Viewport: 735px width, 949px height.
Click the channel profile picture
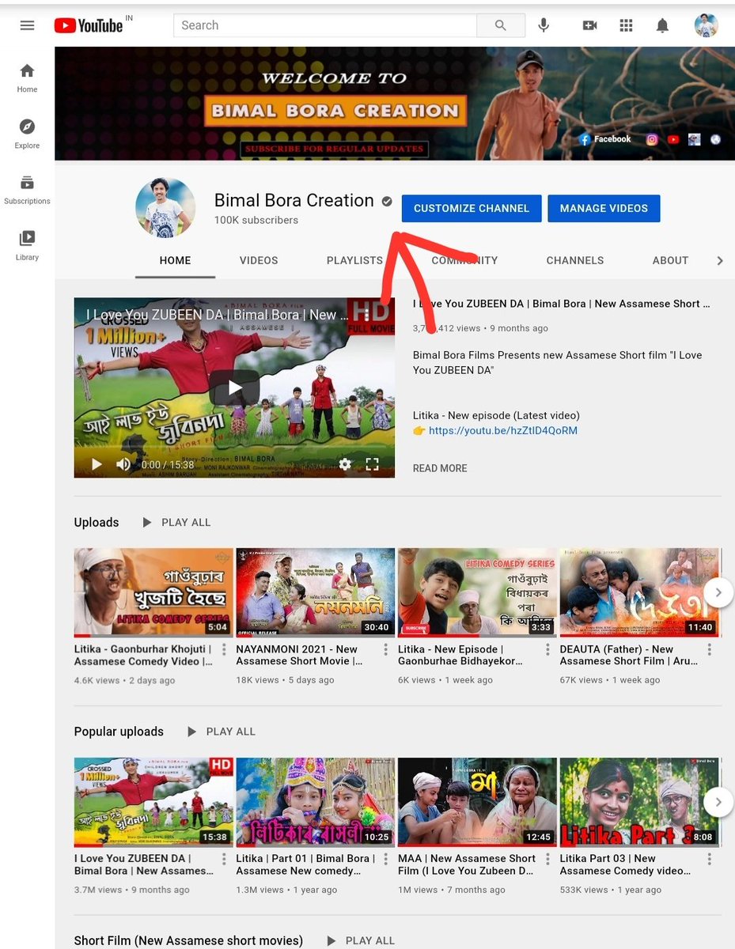click(x=165, y=207)
